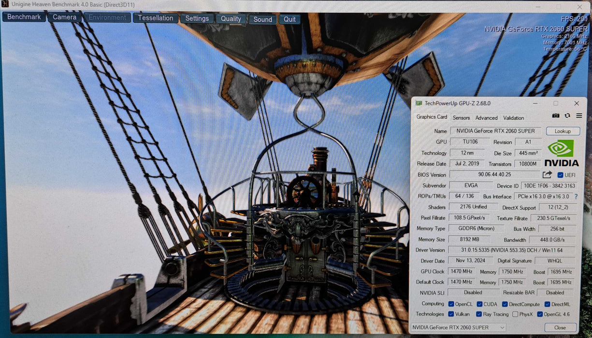This screenshot has width=592, height=338.
Task: Switch to the Advanced tab
Action: [x=486, y=118]
